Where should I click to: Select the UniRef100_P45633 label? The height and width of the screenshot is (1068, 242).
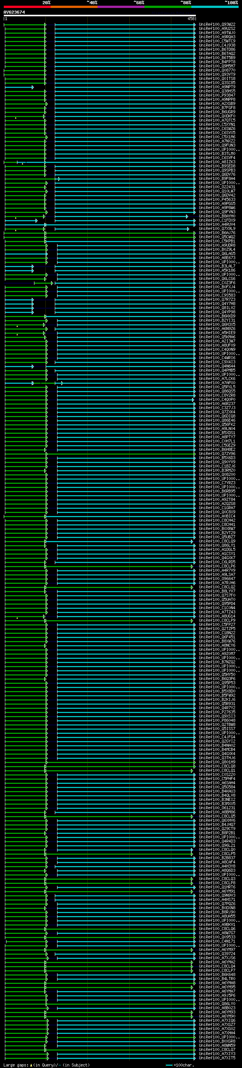pyautogui.click(x=217, y=199)
